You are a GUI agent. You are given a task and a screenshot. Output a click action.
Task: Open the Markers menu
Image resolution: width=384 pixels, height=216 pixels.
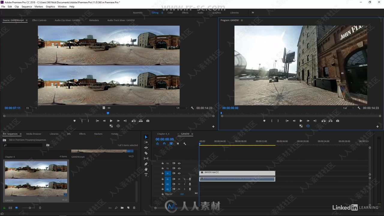(x=39, y=7)
